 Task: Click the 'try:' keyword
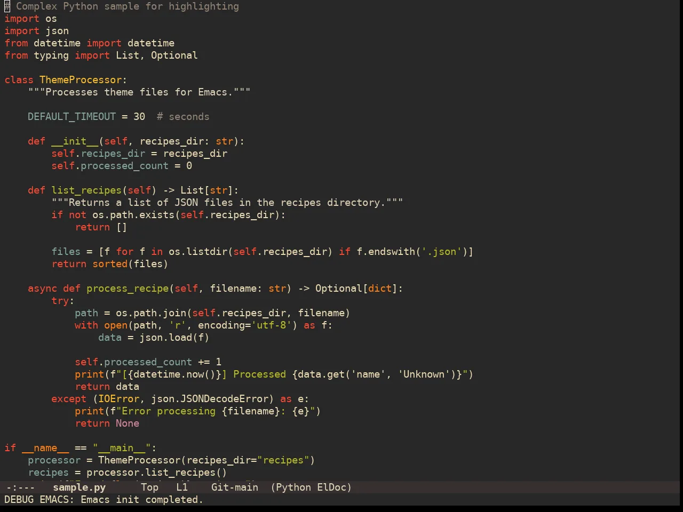coord(63,300)
